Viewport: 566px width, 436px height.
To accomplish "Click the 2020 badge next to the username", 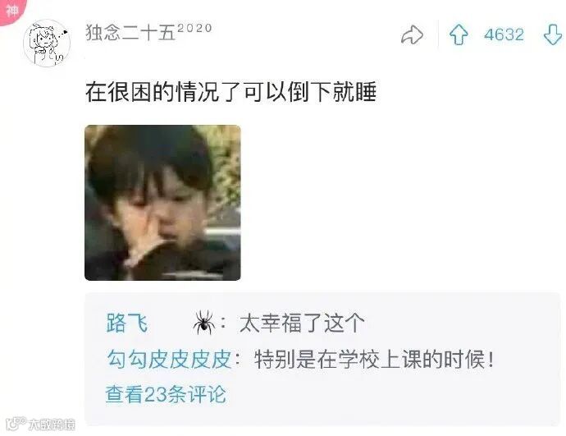I will [x=194, y=28].
